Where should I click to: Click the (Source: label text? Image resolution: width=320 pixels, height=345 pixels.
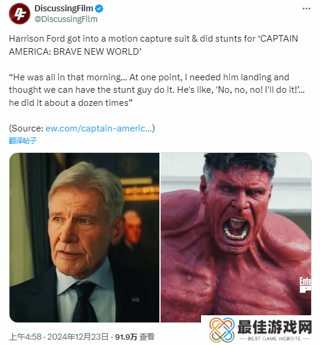pos(26,128)
